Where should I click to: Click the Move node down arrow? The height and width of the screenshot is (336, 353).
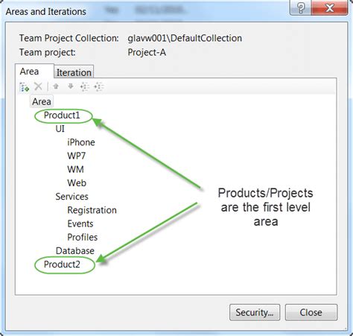(71, 86)
